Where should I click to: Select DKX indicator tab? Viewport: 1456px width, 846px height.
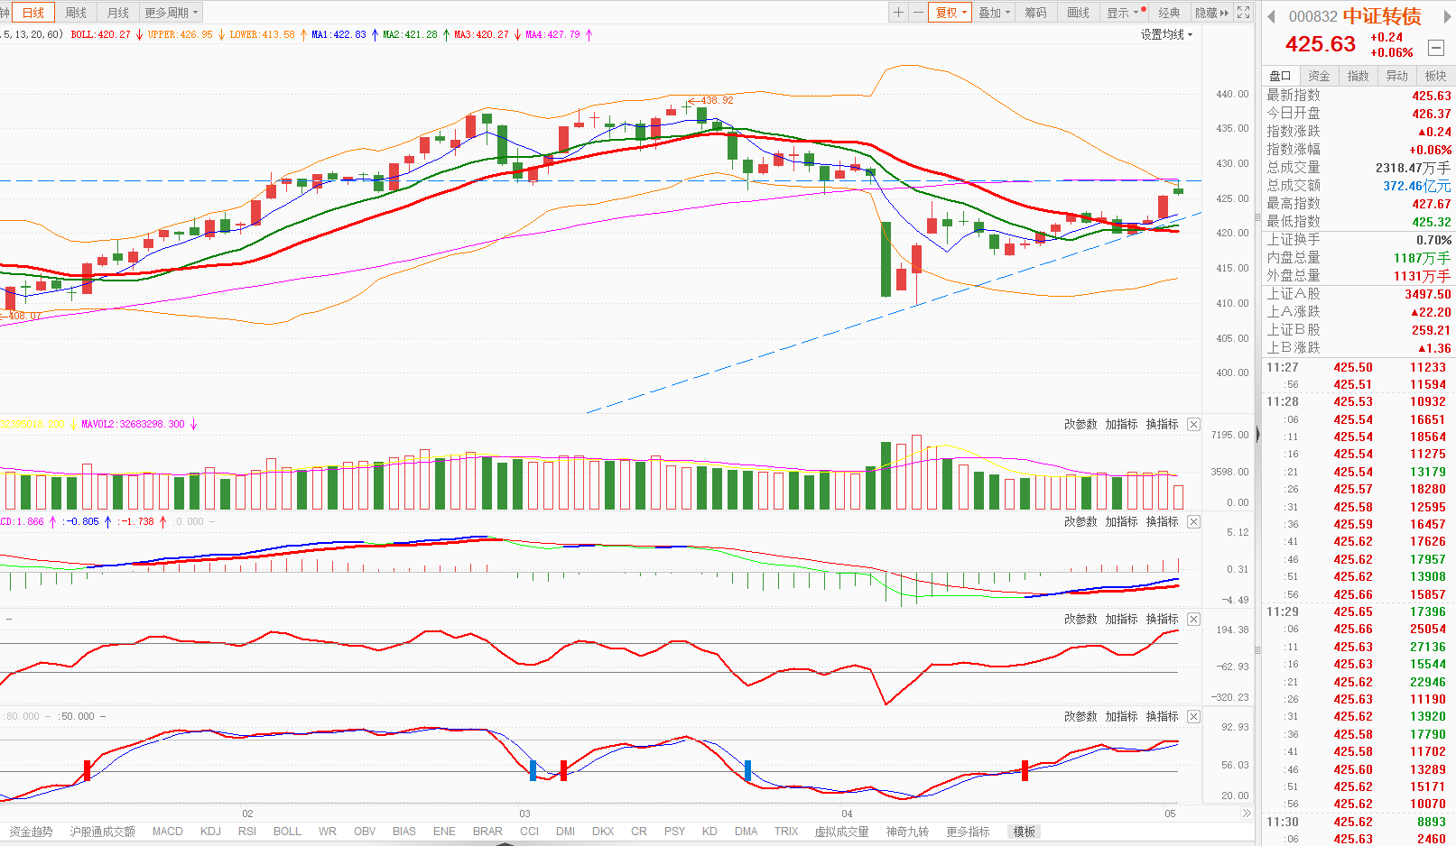603,832
